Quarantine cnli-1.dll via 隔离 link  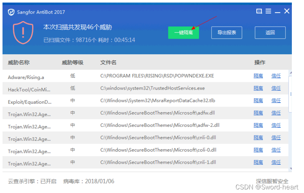[258, 162]
